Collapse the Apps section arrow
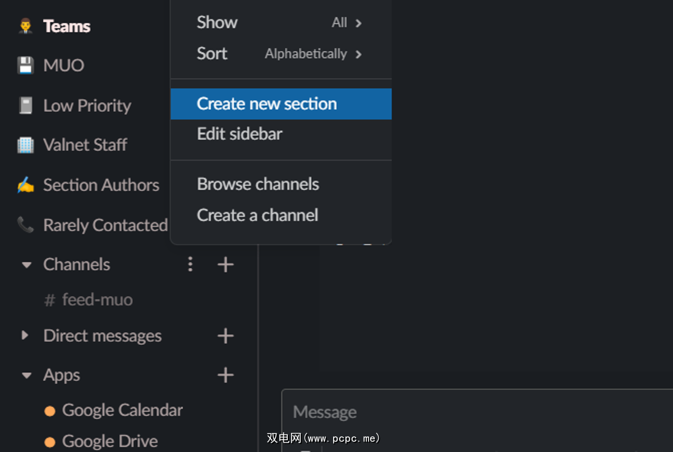The width and height of the screenshot is (673, 452). [26, 376]
